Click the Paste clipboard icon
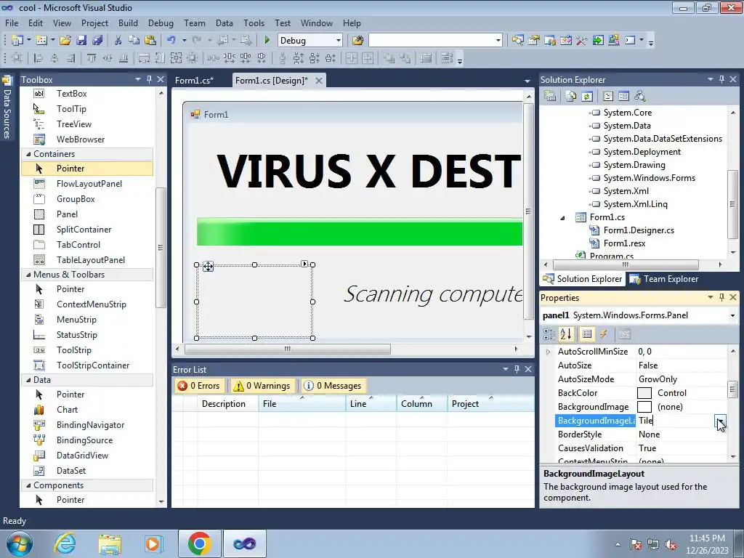 150,41
